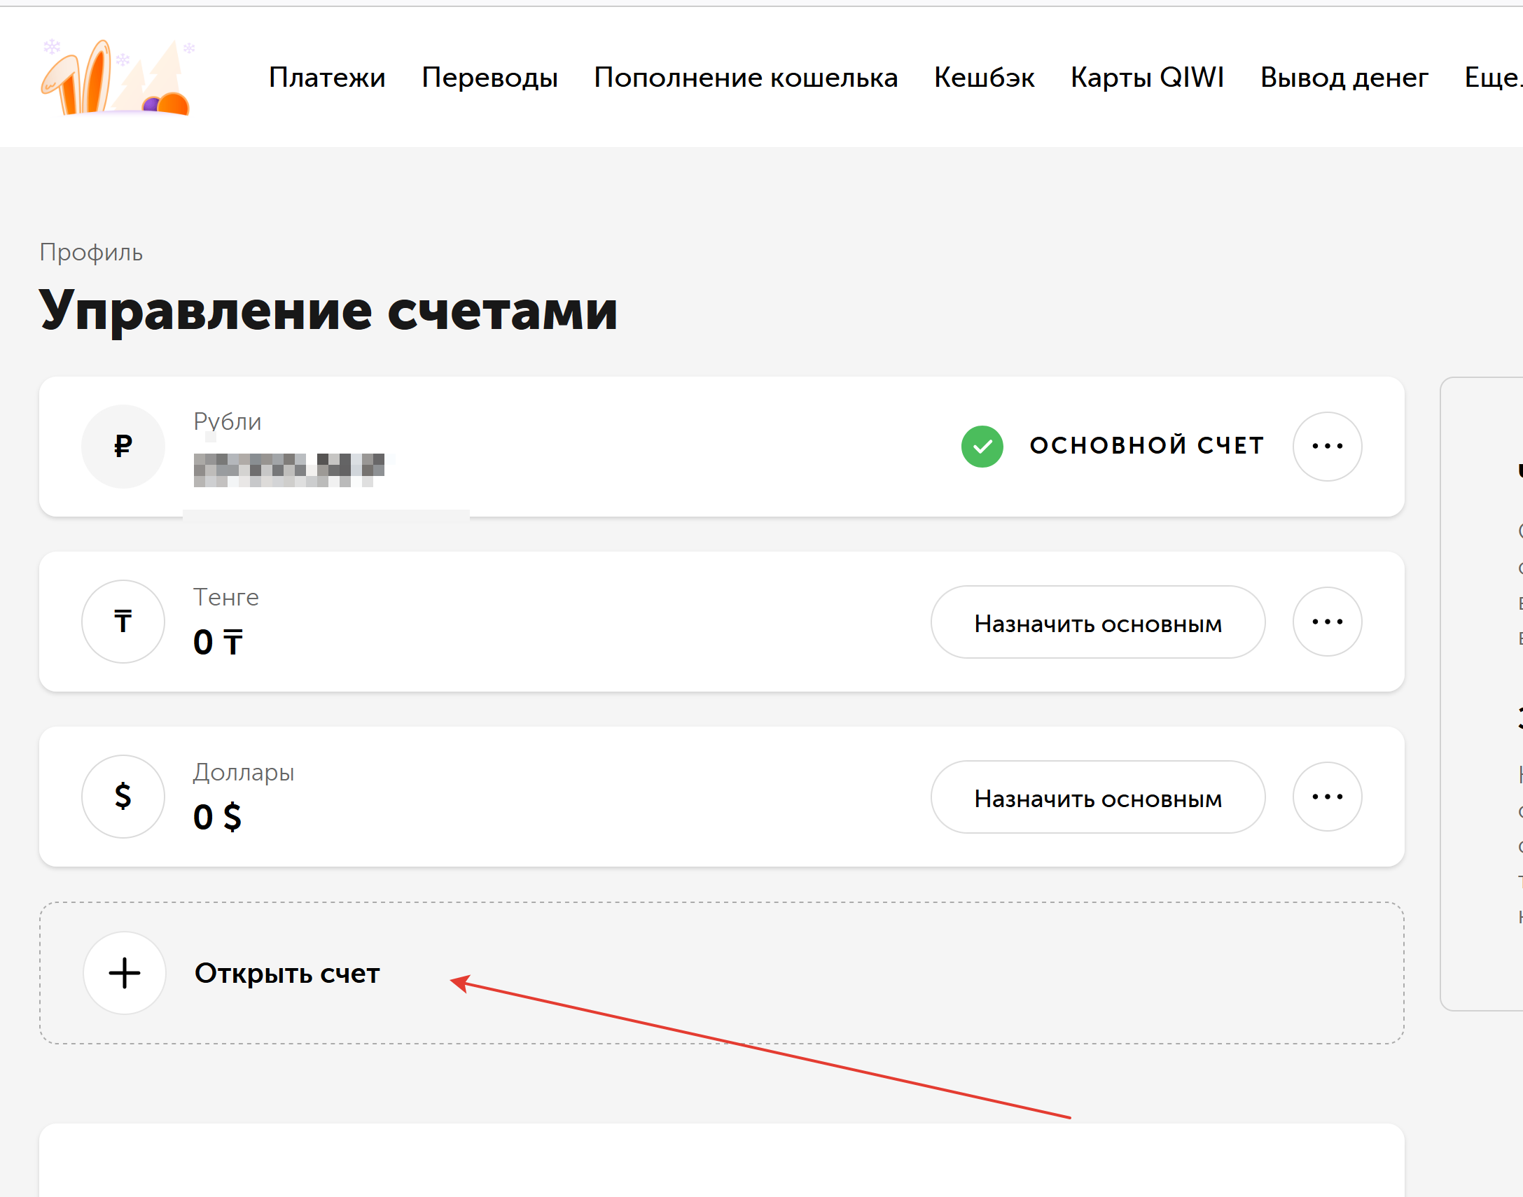
Task: Set Доллары account as main via Назначить основным
Action: coord(1097,797)
